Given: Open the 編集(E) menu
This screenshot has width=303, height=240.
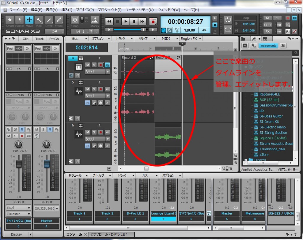Looking at the screenshot, I should (x=36, y=10).
